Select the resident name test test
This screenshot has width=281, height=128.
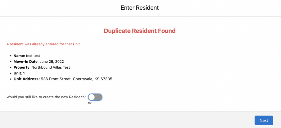pyautogui.click(x=33, y=56)
